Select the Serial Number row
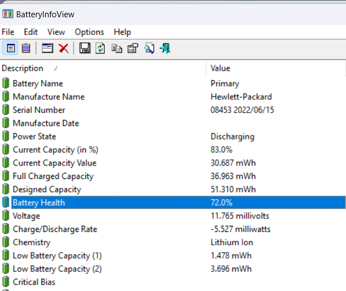Screen dimensions: 346x291 (x=173, y=110)
